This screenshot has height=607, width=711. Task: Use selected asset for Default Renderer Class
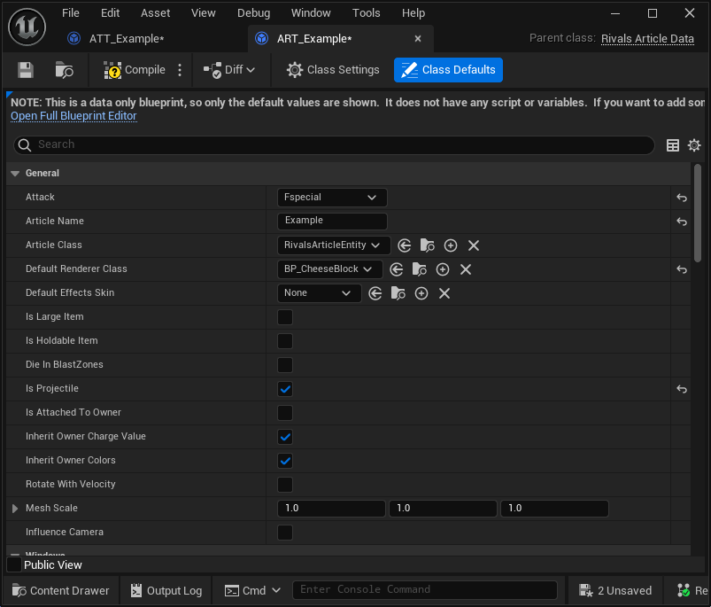[x=397, y=269]
